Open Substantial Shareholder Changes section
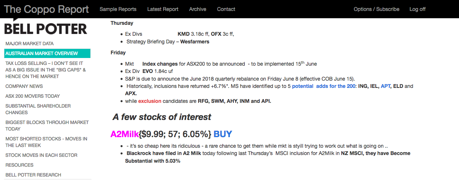 (x=38, y=109)
